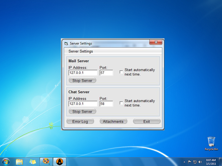The image size is (222, 166).
Task: Click the Exit button
Action: click(x=147, y=121)
